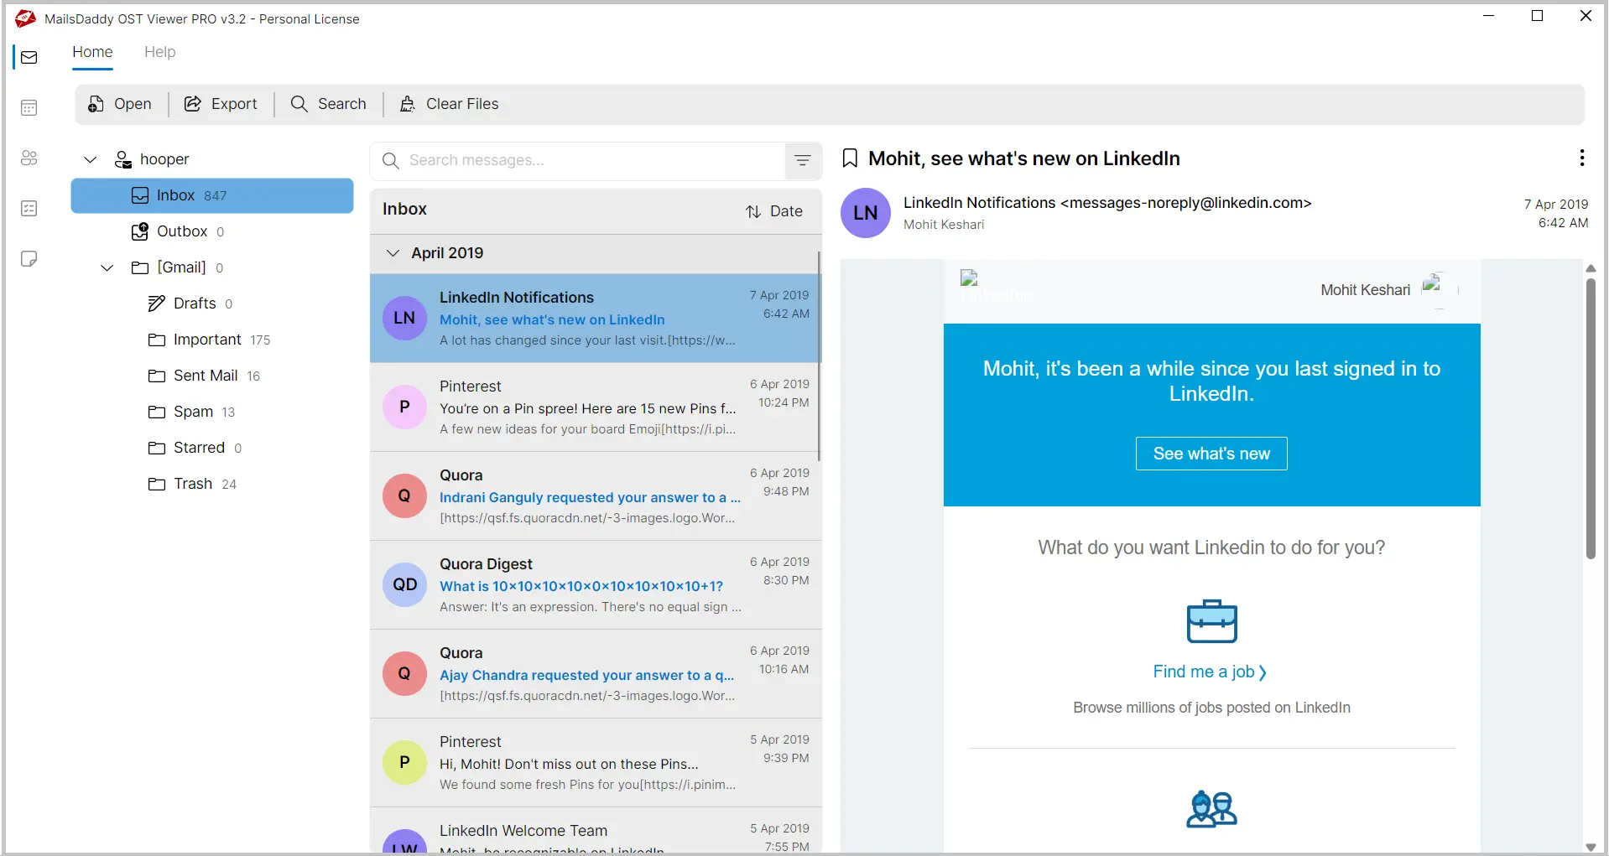Click the people network icon in email body
The height and width of the screenshot is (856, 1609).
point(1211,809)
